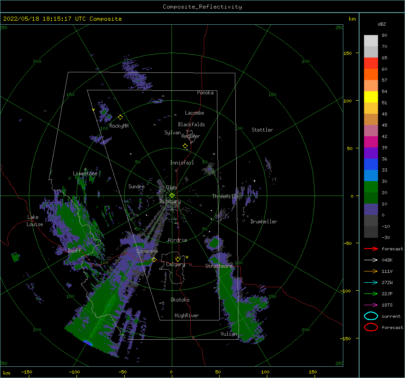405x378 pixels.
Task: Select the ThreeHills label
Action: 226,196
